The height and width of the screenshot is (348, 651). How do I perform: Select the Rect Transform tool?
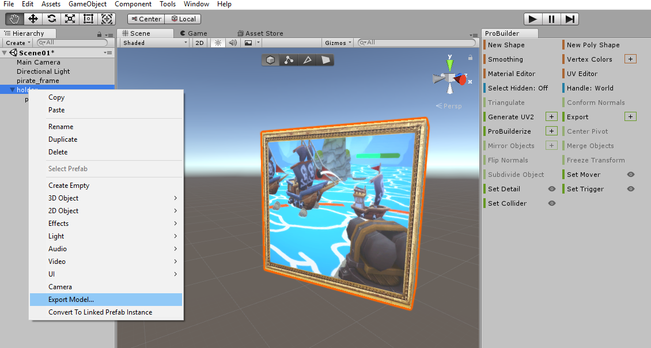pos(89,18)
